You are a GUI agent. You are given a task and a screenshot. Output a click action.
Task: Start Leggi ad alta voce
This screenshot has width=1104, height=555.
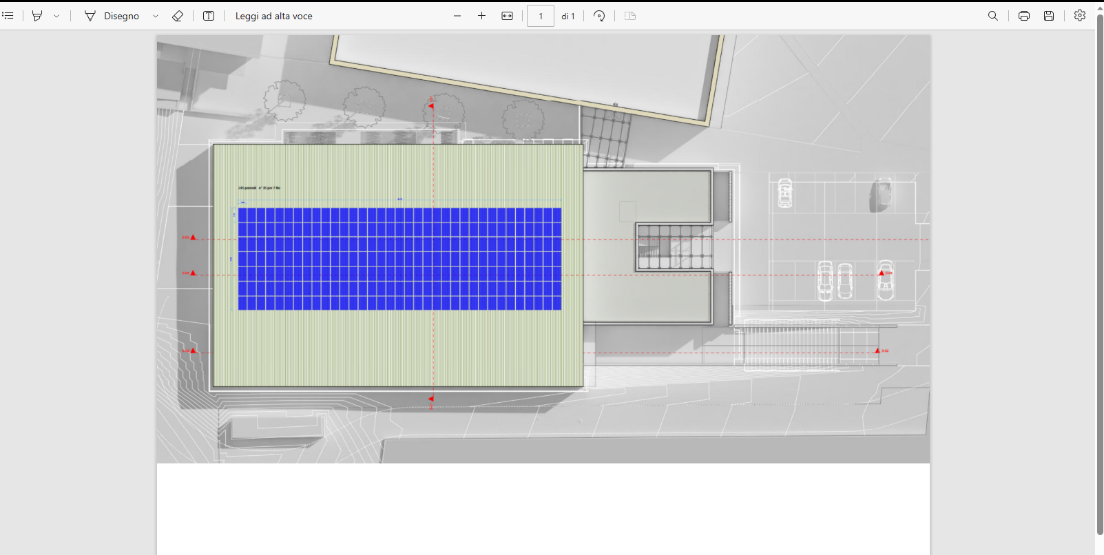pyautogui.click(x=273, y=16)
